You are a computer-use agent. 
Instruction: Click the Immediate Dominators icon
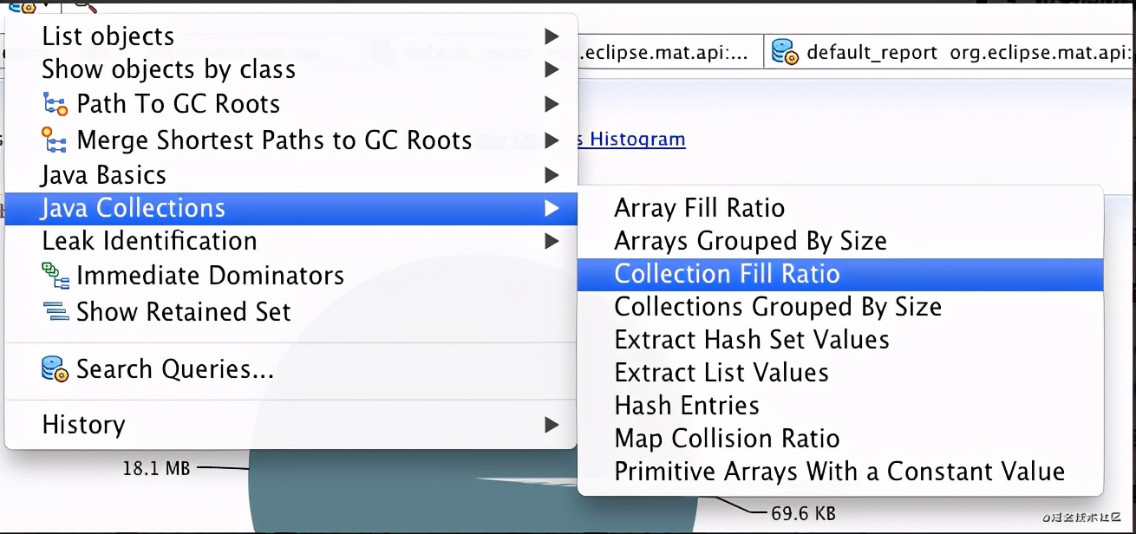[55, 276]
